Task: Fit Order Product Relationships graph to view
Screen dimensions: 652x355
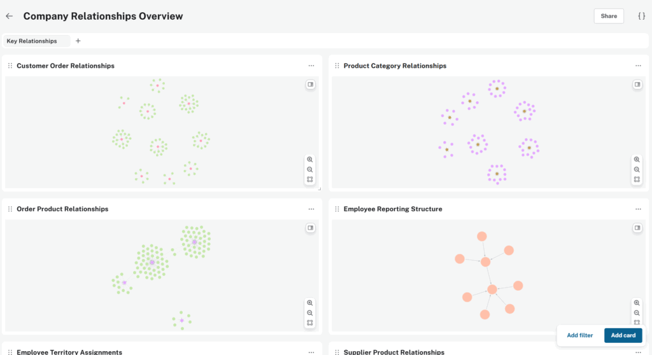Action: (310, 323)
